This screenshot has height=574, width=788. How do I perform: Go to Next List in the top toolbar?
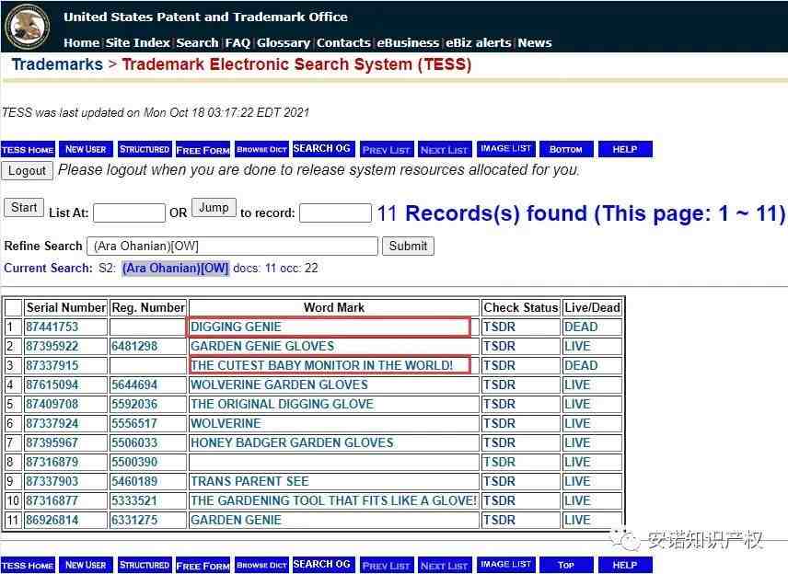445,149
